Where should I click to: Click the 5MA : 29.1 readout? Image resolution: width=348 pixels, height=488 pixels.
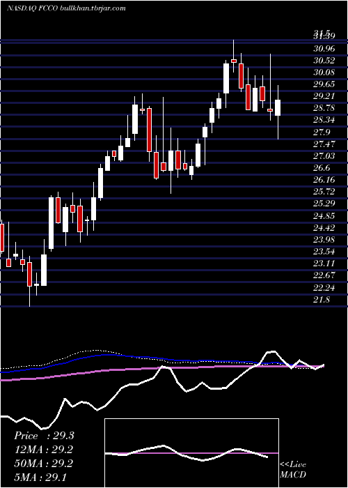point(40,477)
